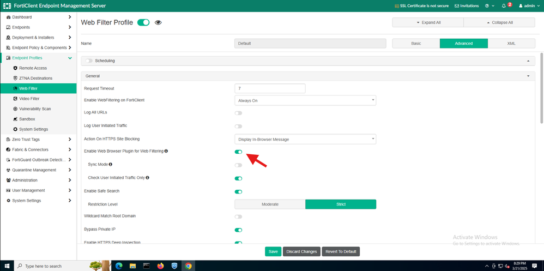Expand the Zero Trust Tags chevron
The image size is (544, 271).
coord(70,140)
